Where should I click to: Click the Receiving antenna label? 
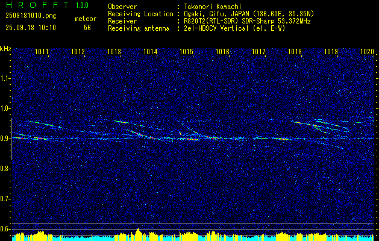139,28
